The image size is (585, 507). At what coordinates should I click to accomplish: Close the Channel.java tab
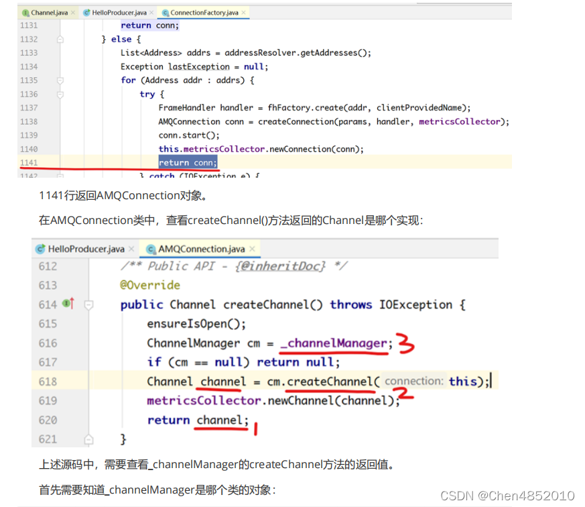click(73, 13)
